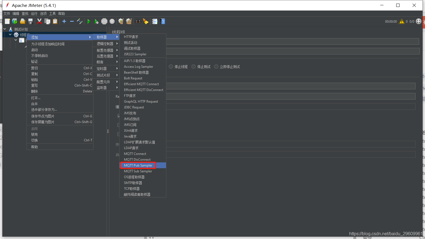The height and width of the screenshot is (239, 425).
Task: Collapse the 测试计划 tree node
Action: 4,29
